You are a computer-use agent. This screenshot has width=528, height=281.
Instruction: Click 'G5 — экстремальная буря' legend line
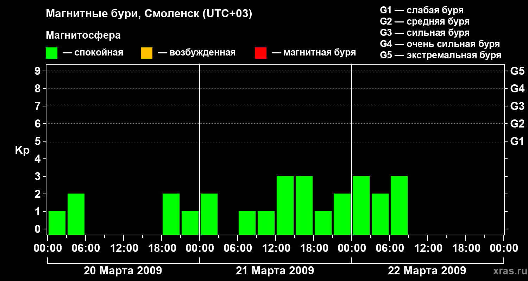(x=441, y=55)
